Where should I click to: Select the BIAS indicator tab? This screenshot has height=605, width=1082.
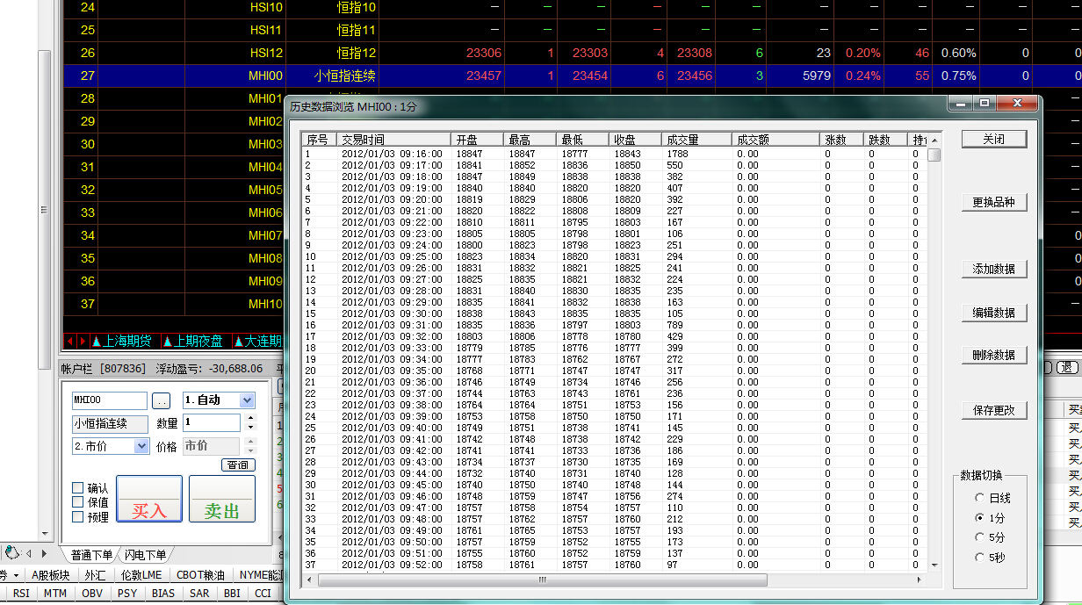pos(163,594)
